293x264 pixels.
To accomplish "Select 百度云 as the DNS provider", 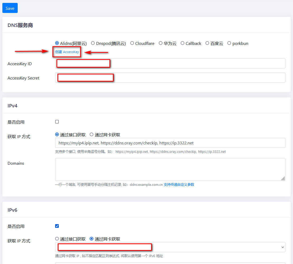I will [x=207, y=43].
